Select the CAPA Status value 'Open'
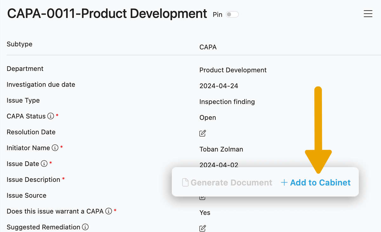 [208, 117]
